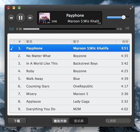Screen dimensions: 140x132
Task: Sort by the 歌名 column header
Action: [x=48, y=42]
